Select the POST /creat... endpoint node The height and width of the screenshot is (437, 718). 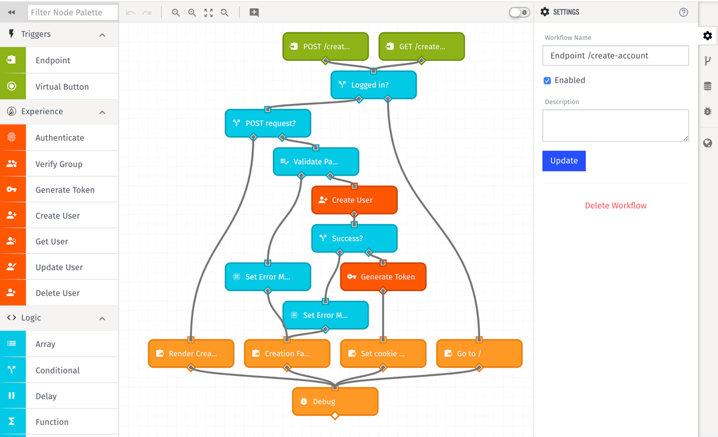(325, 47)
